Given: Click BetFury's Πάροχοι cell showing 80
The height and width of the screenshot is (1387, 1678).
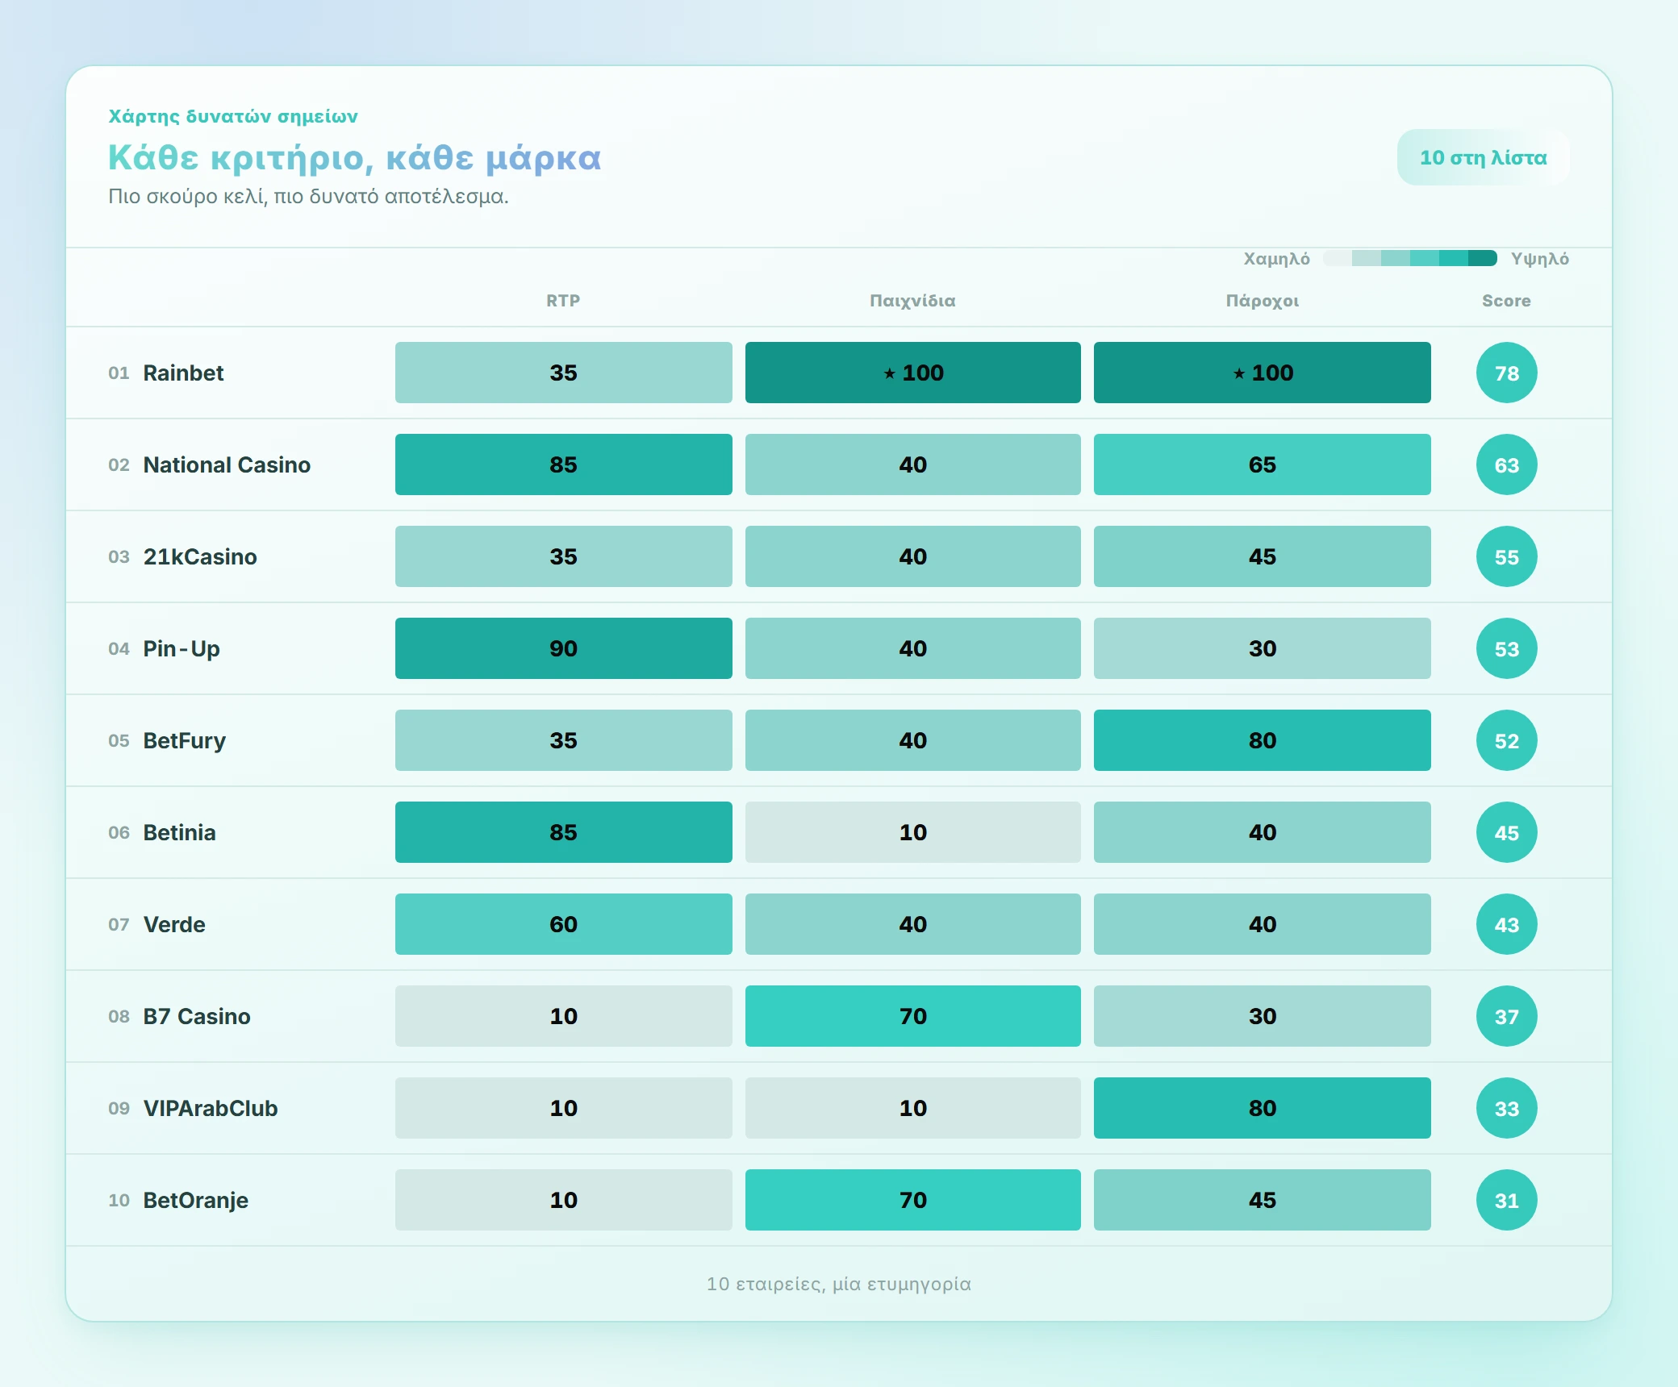Looking at the screenshot, I should point(1262,740).
